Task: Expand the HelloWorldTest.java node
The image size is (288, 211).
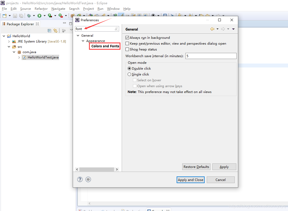Action: click(x=19, y=57)
